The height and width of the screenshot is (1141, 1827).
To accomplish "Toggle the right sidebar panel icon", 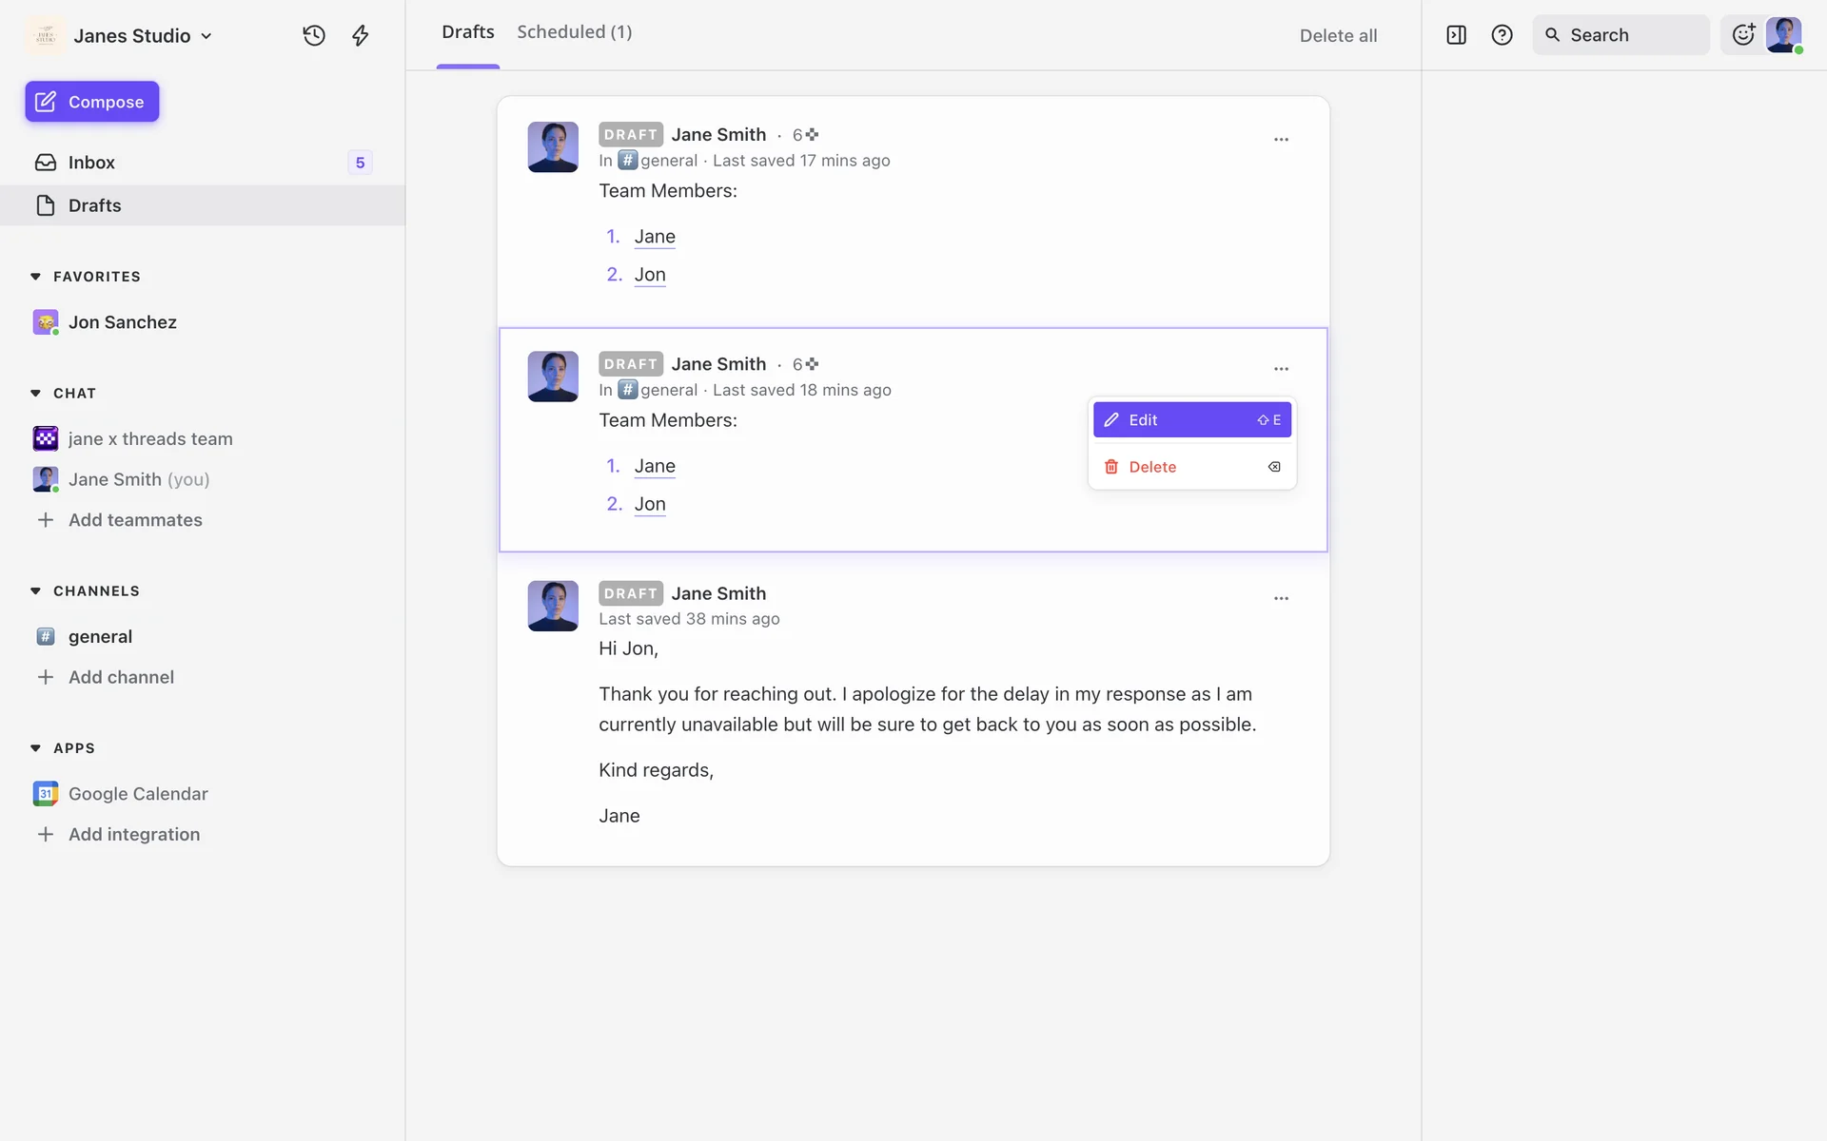I will (1456, 35).
